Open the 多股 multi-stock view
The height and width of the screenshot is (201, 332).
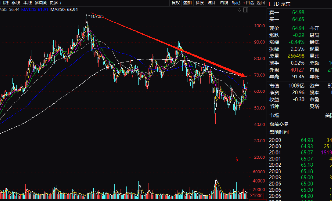(200, 3)
